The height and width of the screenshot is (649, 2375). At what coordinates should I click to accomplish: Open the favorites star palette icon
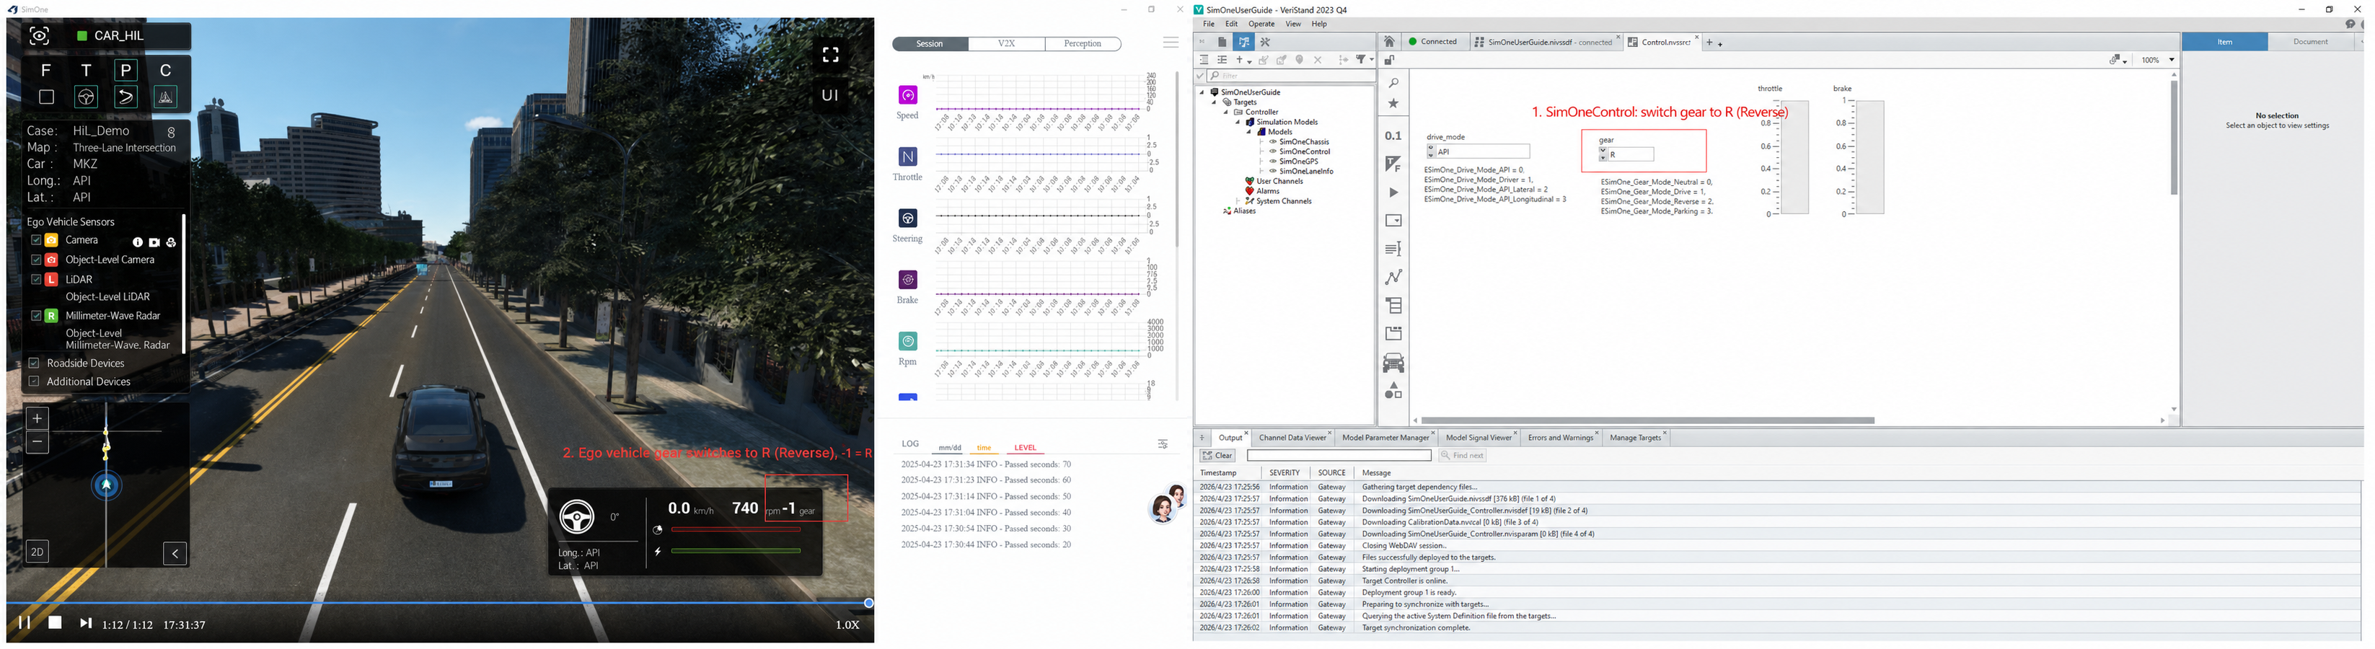[x=1393, y=104]
